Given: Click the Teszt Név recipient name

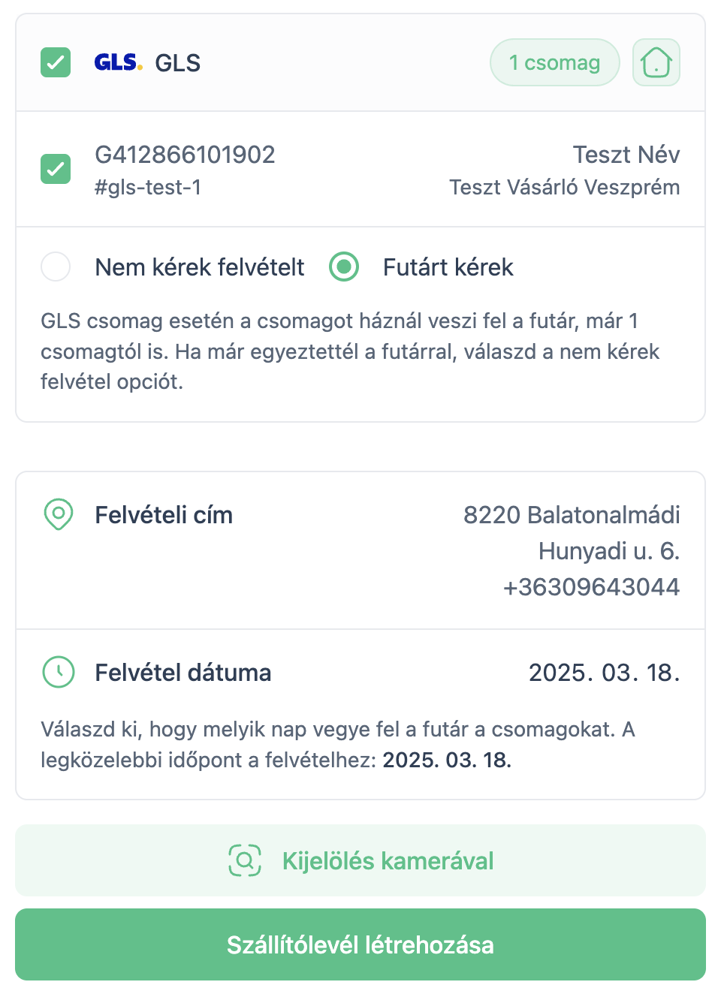Looking at the screenshot, I should (x=626, y=155).
